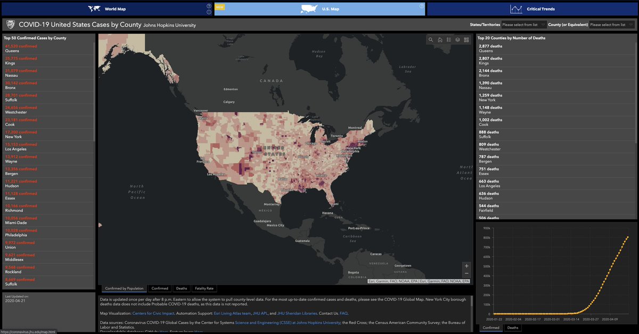Click the world map globe icon

click(94, 9)
